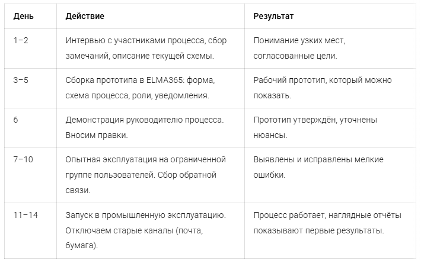The height and width of the screenshot is (263, 421).
Task: Select the day 6 cell
Action: [30, 128]
